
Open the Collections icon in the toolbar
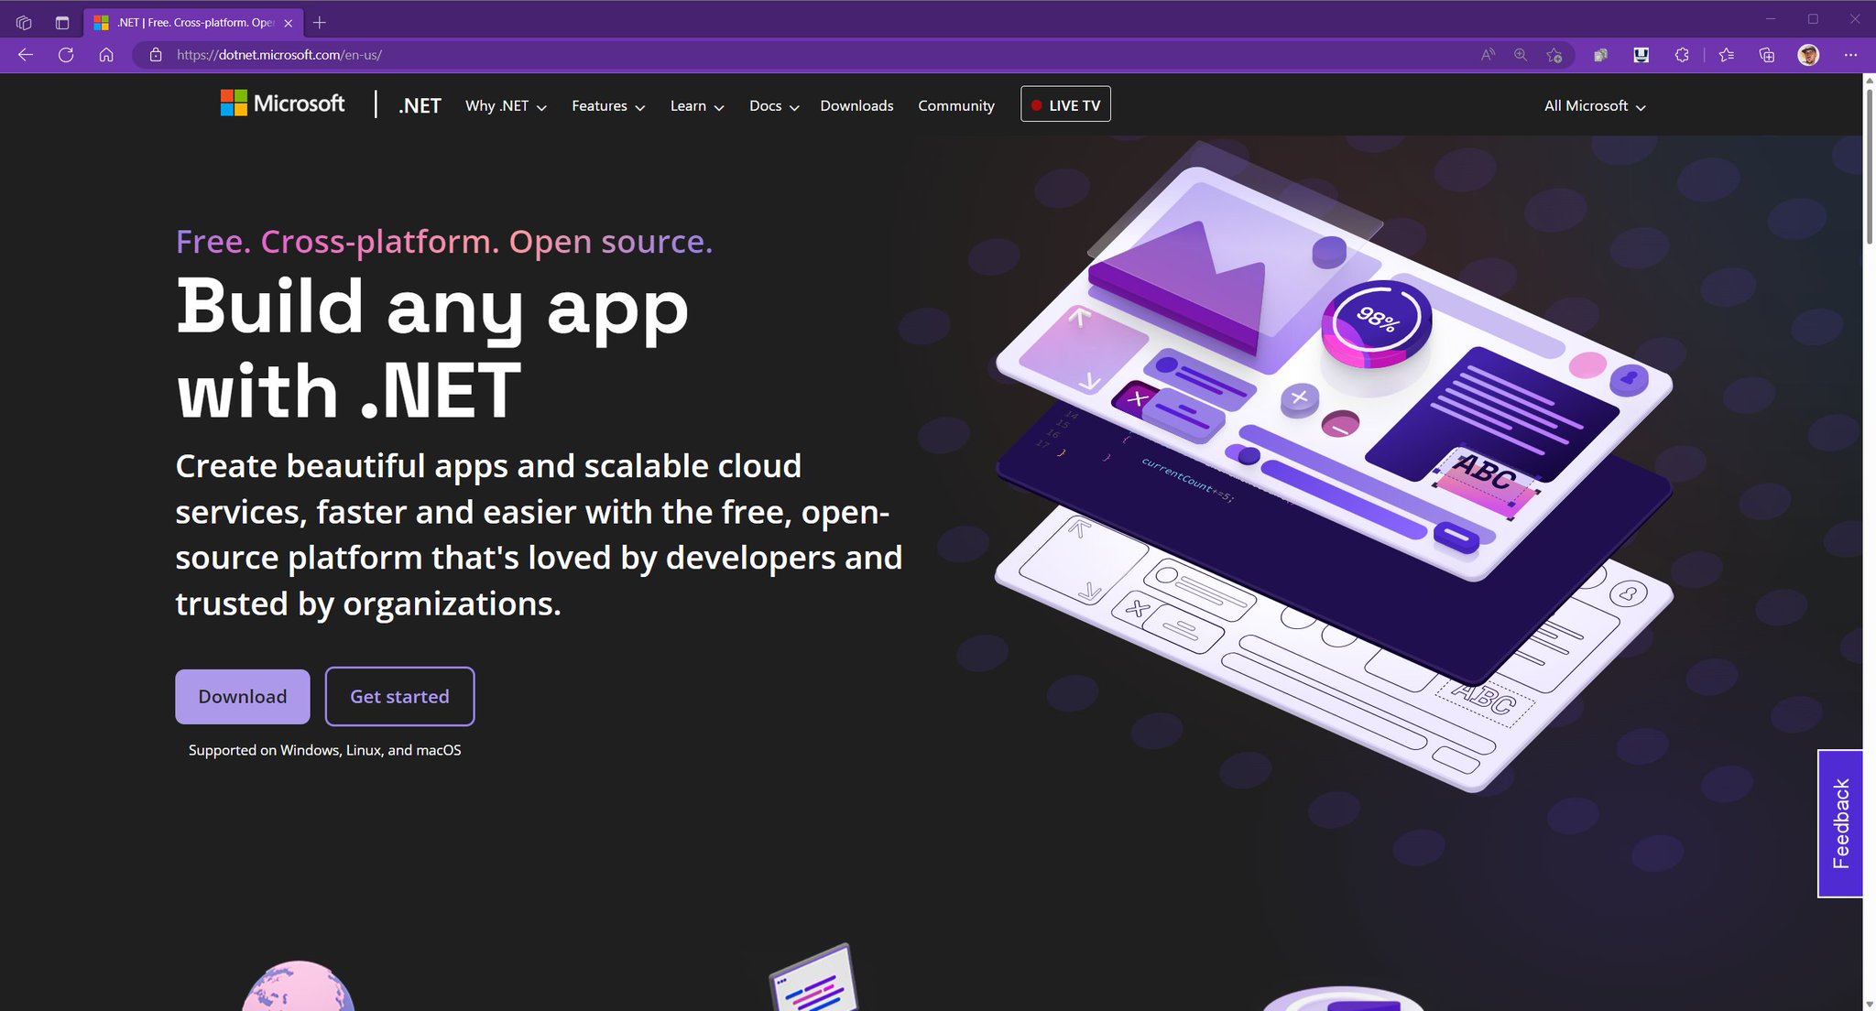[x=1767, y=55]
